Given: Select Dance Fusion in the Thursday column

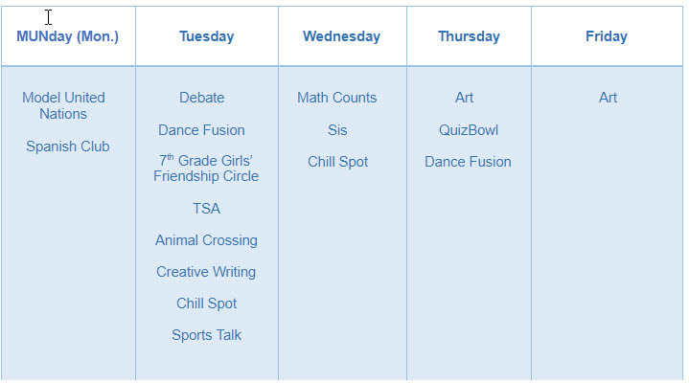Looking at the screenshot, I should tap(468, 162).
